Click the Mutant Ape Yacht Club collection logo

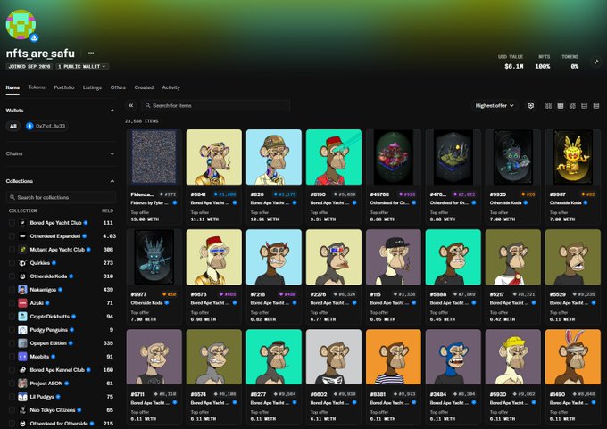23,250
